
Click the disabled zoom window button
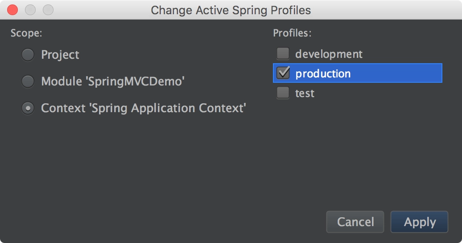tap(48, 10)
